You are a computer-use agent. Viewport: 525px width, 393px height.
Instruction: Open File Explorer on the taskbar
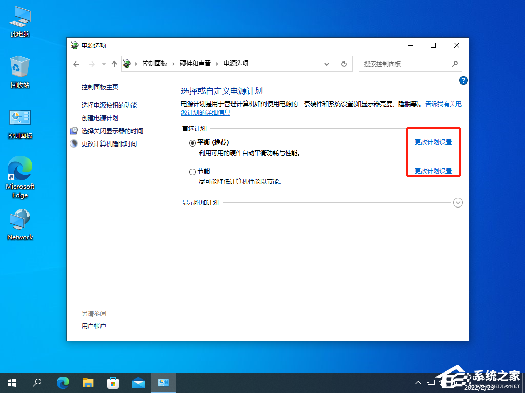tap(88, 383)
